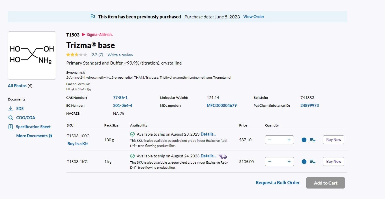Follow the Write a review link
Image resolution: width=385 pixels, height=199 pixels.
coord(120,55)
